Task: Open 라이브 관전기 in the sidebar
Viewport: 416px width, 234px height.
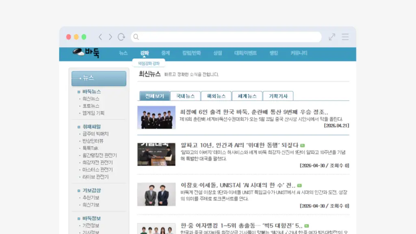Action: [x=95, y=177]
